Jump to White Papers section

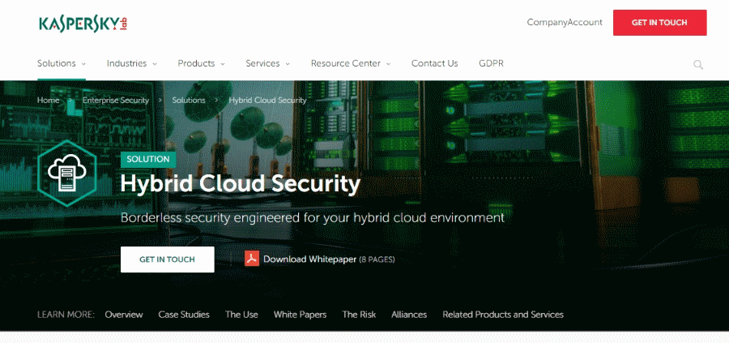[x=300, y=315]
